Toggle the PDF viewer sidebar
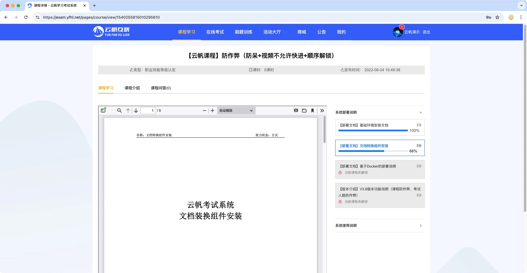The height and width of the screenshot is (273, 527). tap(103, 111)
